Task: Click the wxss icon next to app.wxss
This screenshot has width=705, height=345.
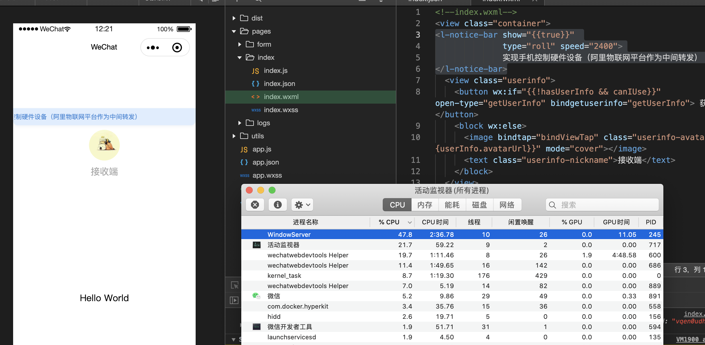Action: [x=245, y=175]
